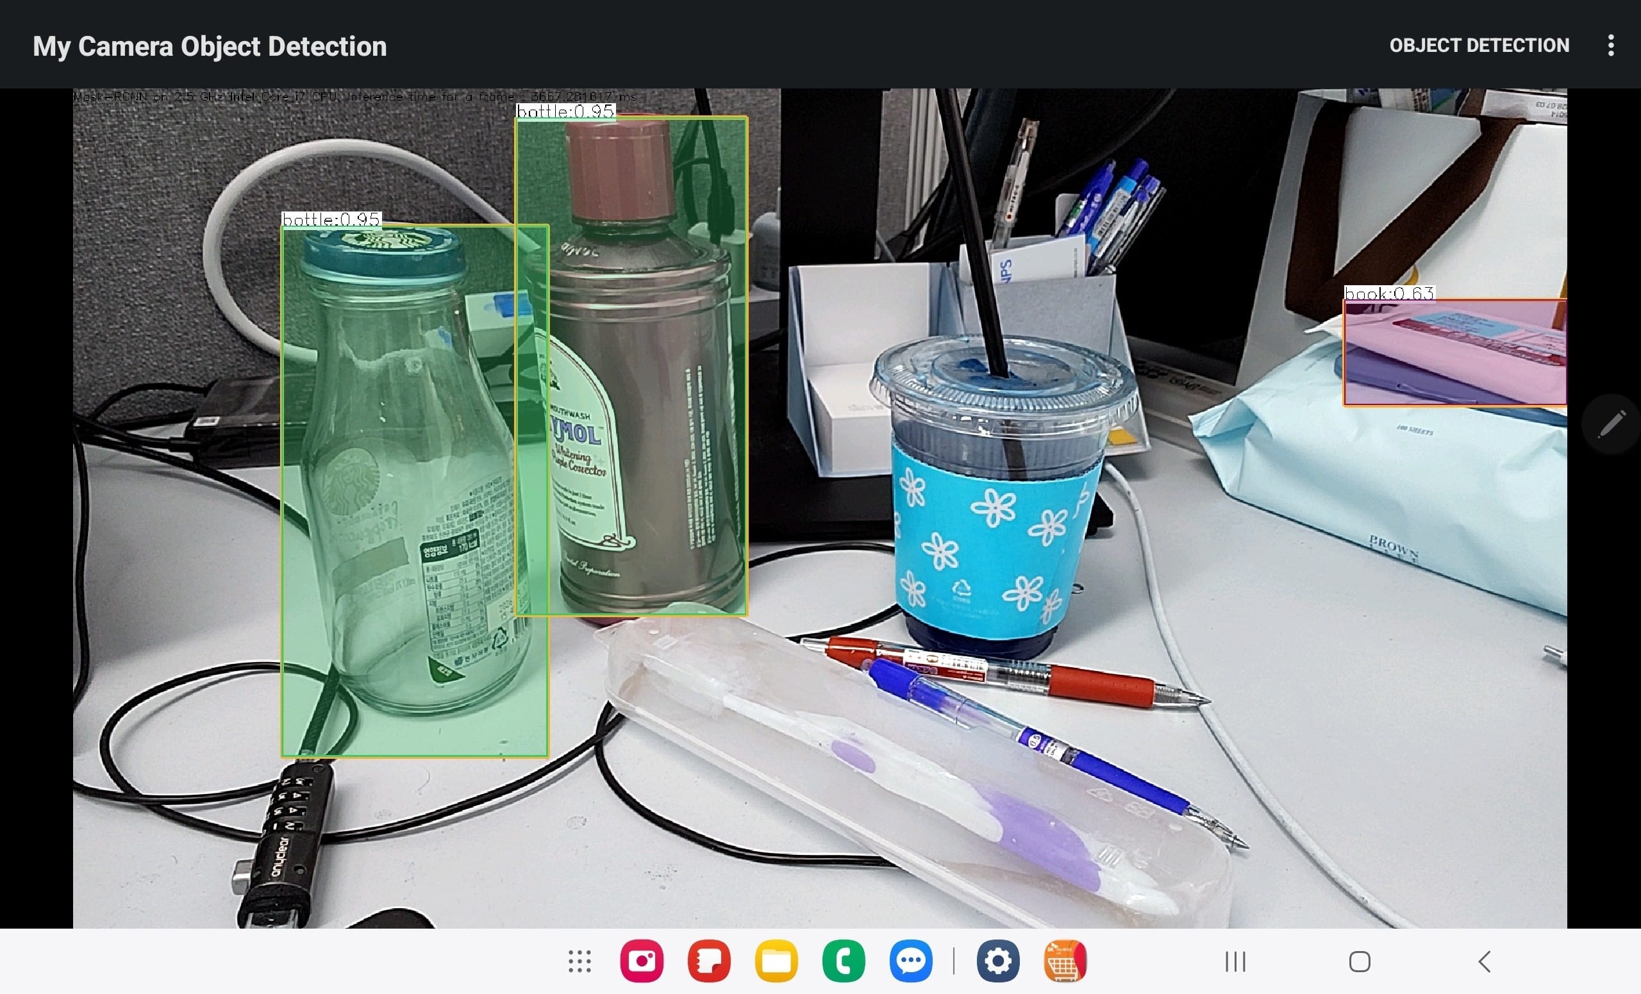Open the yellow My Files app
The image size is (1641, 994).
coord(776,961)
